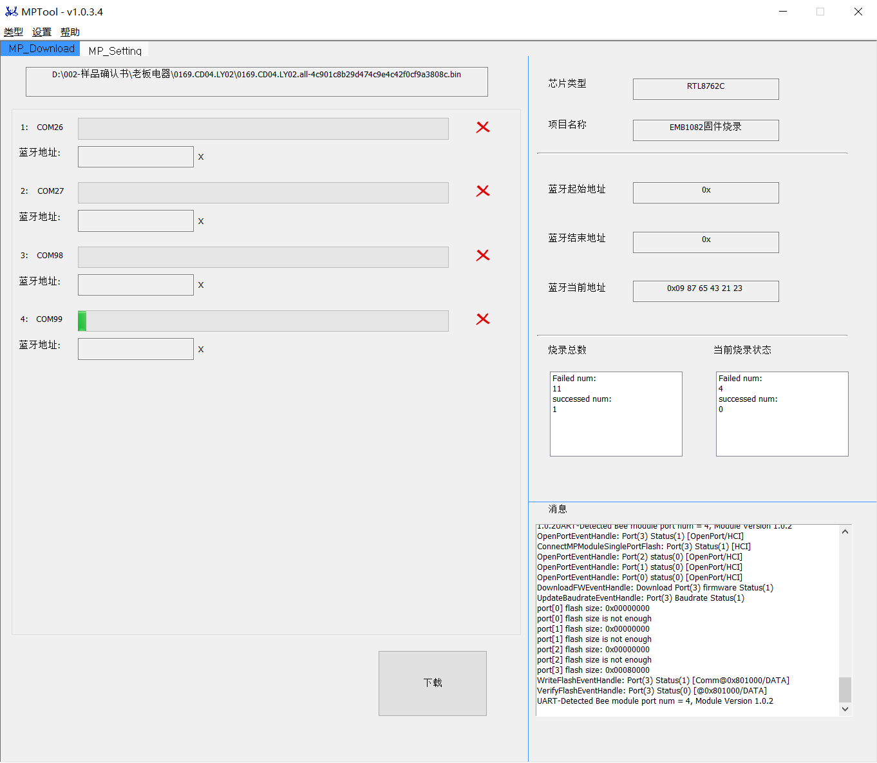Viewport: 877px width, 763px height.
Task: Click the COM26 download progress bar
Action: pyautogui.click(x=263, y=129)
